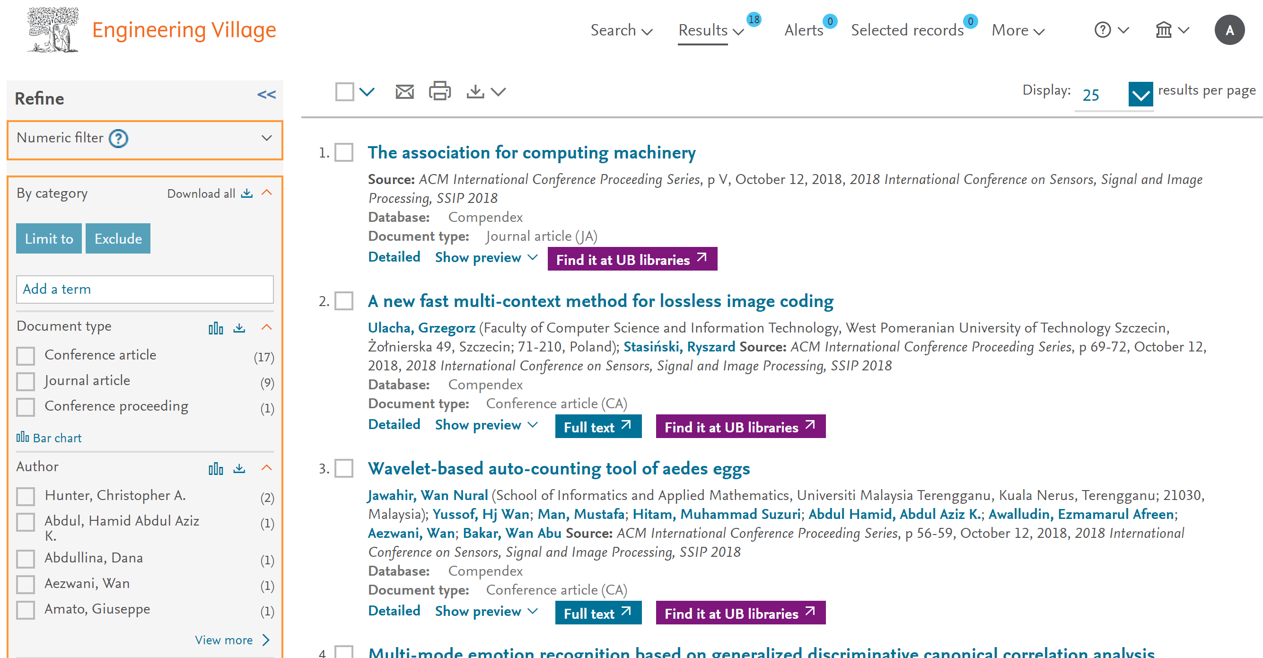Screen dimensions: 1263x658
Task: Print results using the printer icon
Action: (440, 91)
